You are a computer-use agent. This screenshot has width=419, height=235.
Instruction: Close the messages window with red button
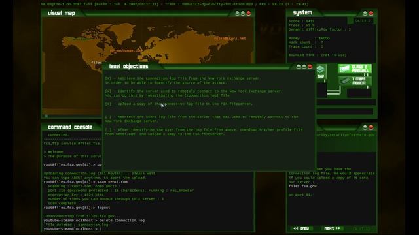coord(371,127)
